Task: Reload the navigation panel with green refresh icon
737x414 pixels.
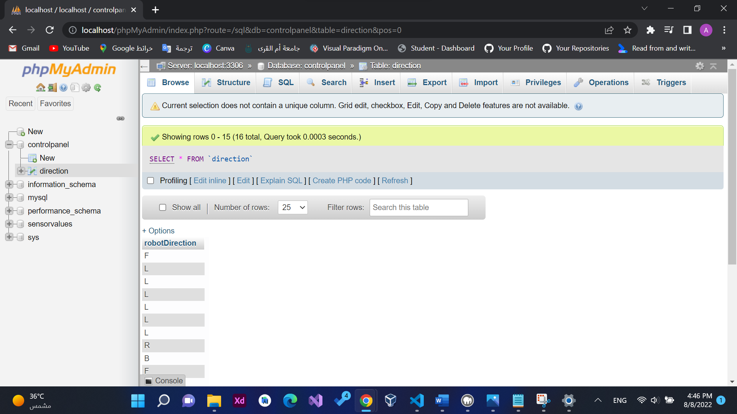Action: (97, 87)
